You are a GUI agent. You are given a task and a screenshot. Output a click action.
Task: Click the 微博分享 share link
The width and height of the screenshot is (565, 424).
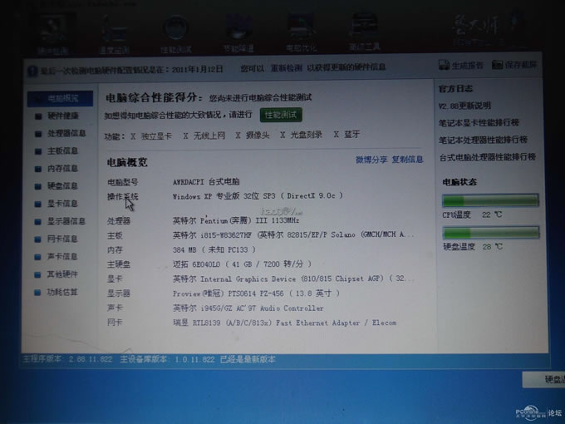[371, 160]
